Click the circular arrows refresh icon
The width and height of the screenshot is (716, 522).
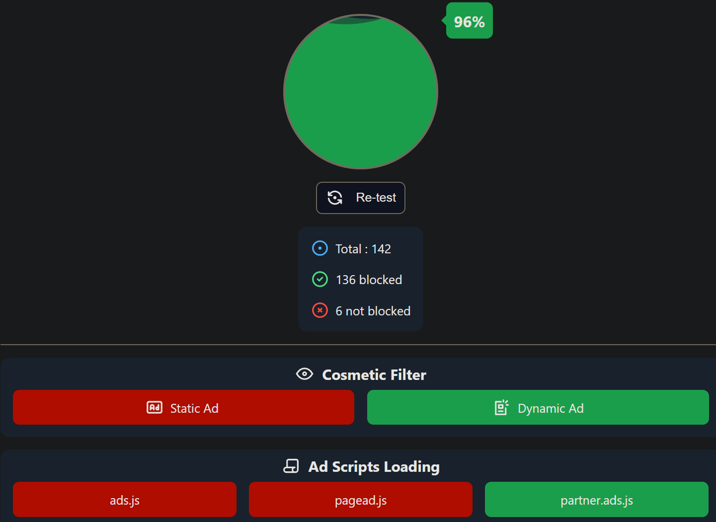coord(335,198)
